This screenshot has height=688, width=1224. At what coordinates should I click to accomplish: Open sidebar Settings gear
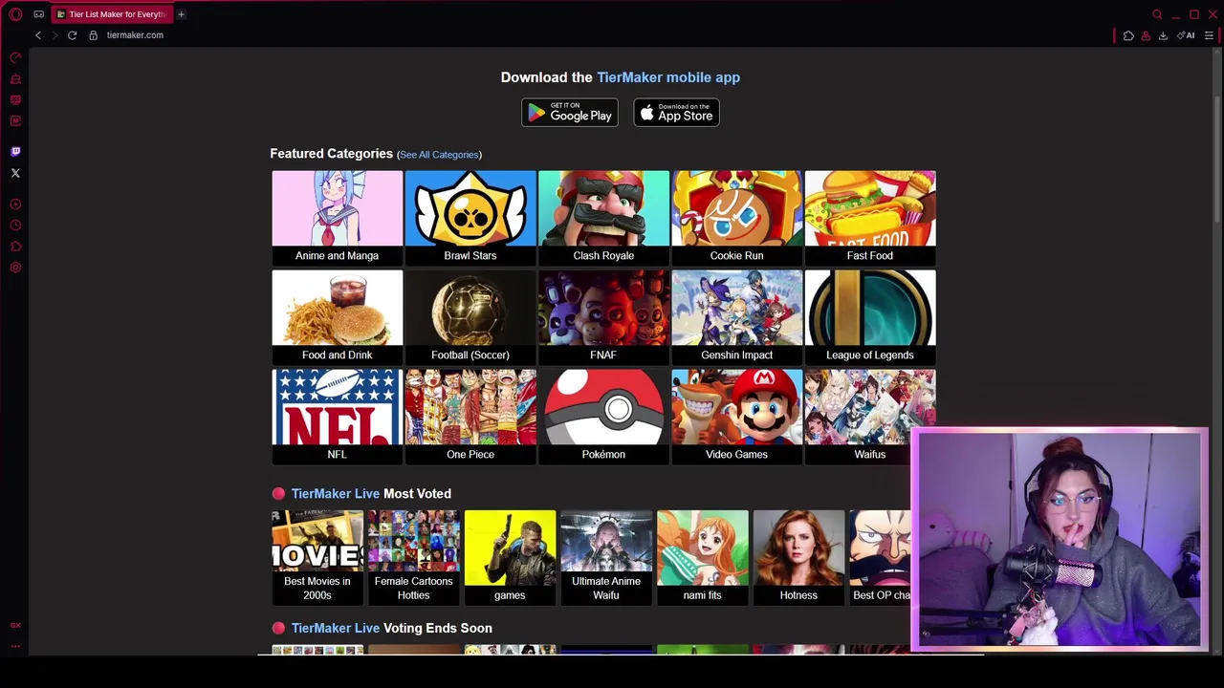[x=15, y=268]
